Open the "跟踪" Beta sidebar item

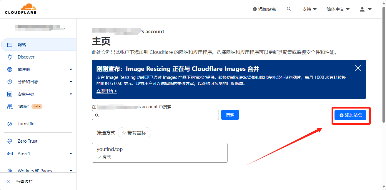point(24,106)
